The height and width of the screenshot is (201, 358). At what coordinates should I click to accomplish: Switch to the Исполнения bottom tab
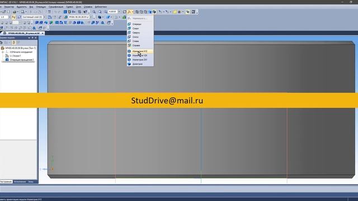pos(20,181)
